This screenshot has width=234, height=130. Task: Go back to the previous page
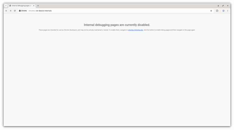click(x=6, y=11)
